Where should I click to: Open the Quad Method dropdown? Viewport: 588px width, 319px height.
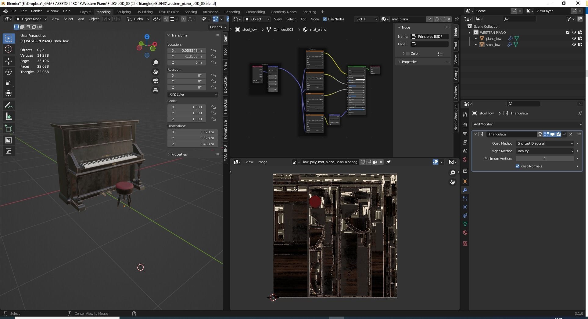point(545,143)
